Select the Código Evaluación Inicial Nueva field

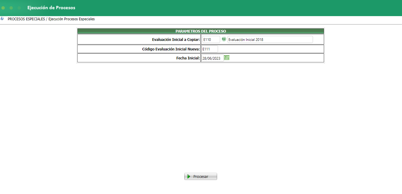[210, 49]
